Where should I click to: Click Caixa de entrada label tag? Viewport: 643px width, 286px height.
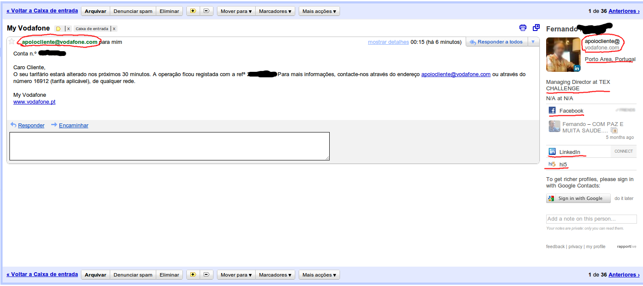(92, 29)
